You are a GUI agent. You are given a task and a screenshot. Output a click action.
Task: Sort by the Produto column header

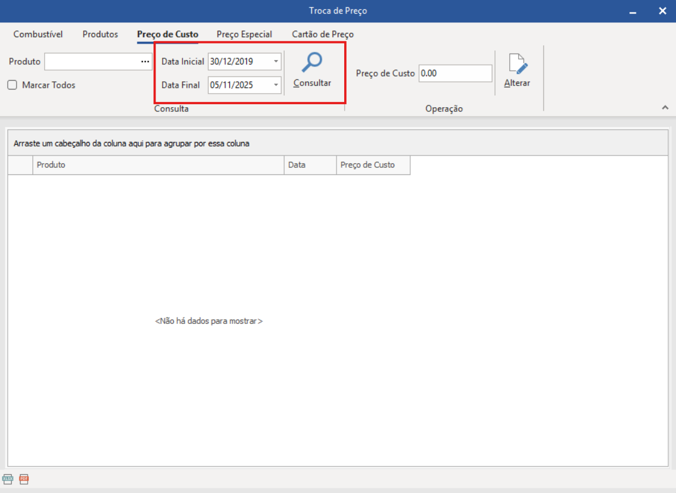pos(158,165)
